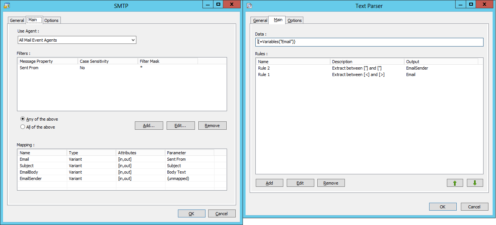Image resolution: width=496 pixels, height=225 pixels.
Task: Click the green move rule up arrow
Action: (x=455, y=183)
